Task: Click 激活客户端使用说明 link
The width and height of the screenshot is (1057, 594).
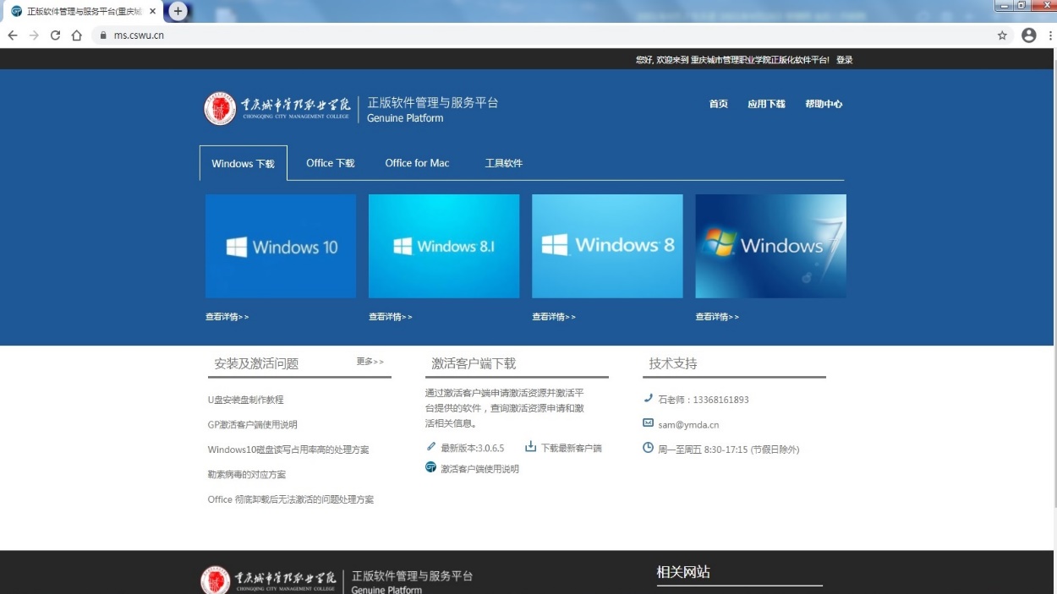Action: click(x=479, y=469)
